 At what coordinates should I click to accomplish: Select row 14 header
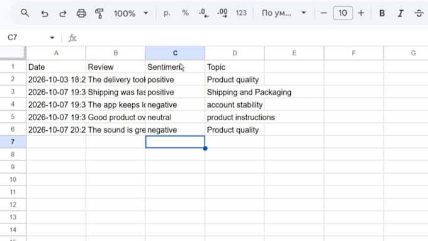pos(13,230)
